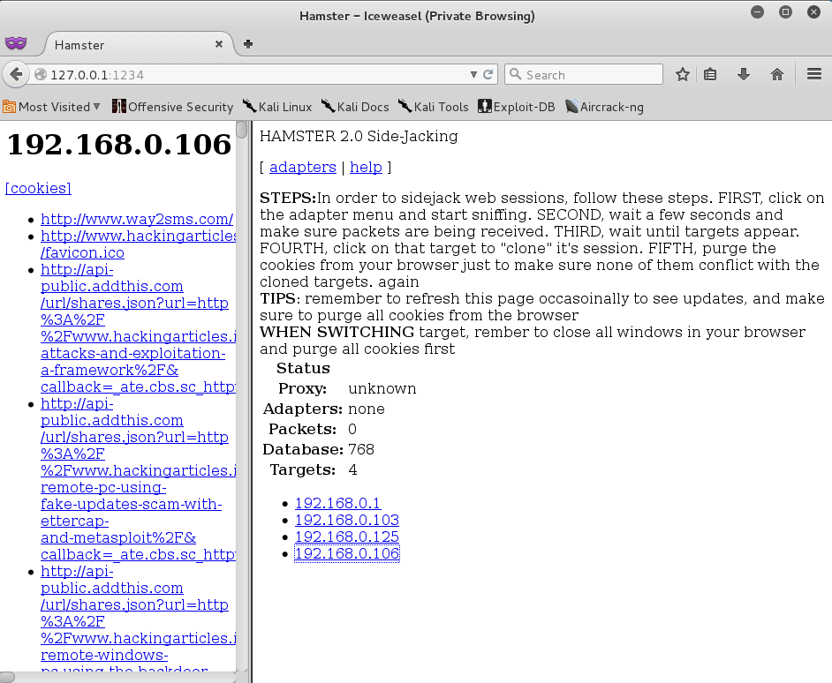The width and height of the screenshot is (832, 683).
Task: Click the Proxy status unknown
Action: point(382,388)
